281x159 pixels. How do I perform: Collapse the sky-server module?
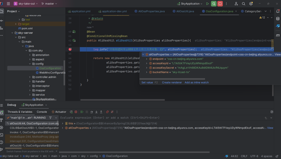point(12,33)
